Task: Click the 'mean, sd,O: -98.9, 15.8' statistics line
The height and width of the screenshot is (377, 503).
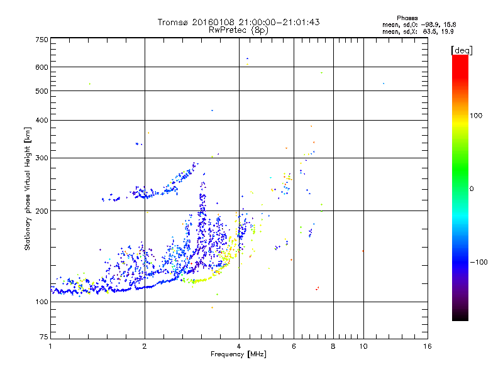Action: 419,25
